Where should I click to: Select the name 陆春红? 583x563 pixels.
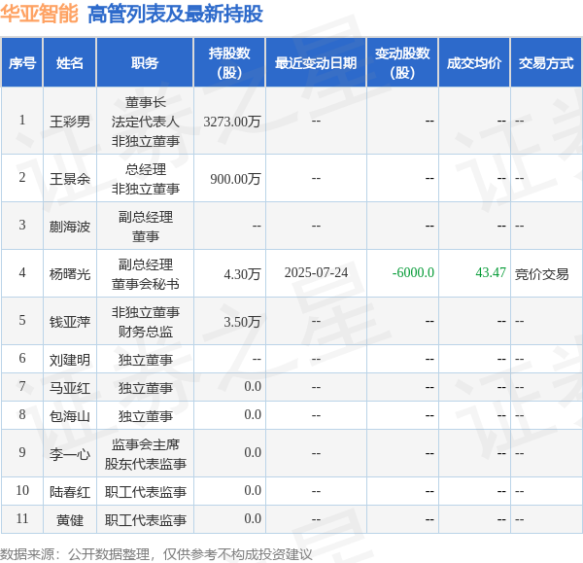[x=70, y=492]
